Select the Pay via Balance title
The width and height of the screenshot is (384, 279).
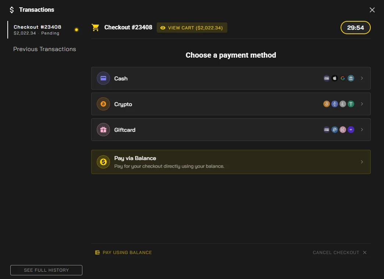[x=135, y=158]
